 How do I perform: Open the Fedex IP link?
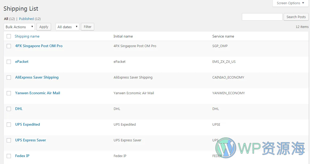pos(22,156)
